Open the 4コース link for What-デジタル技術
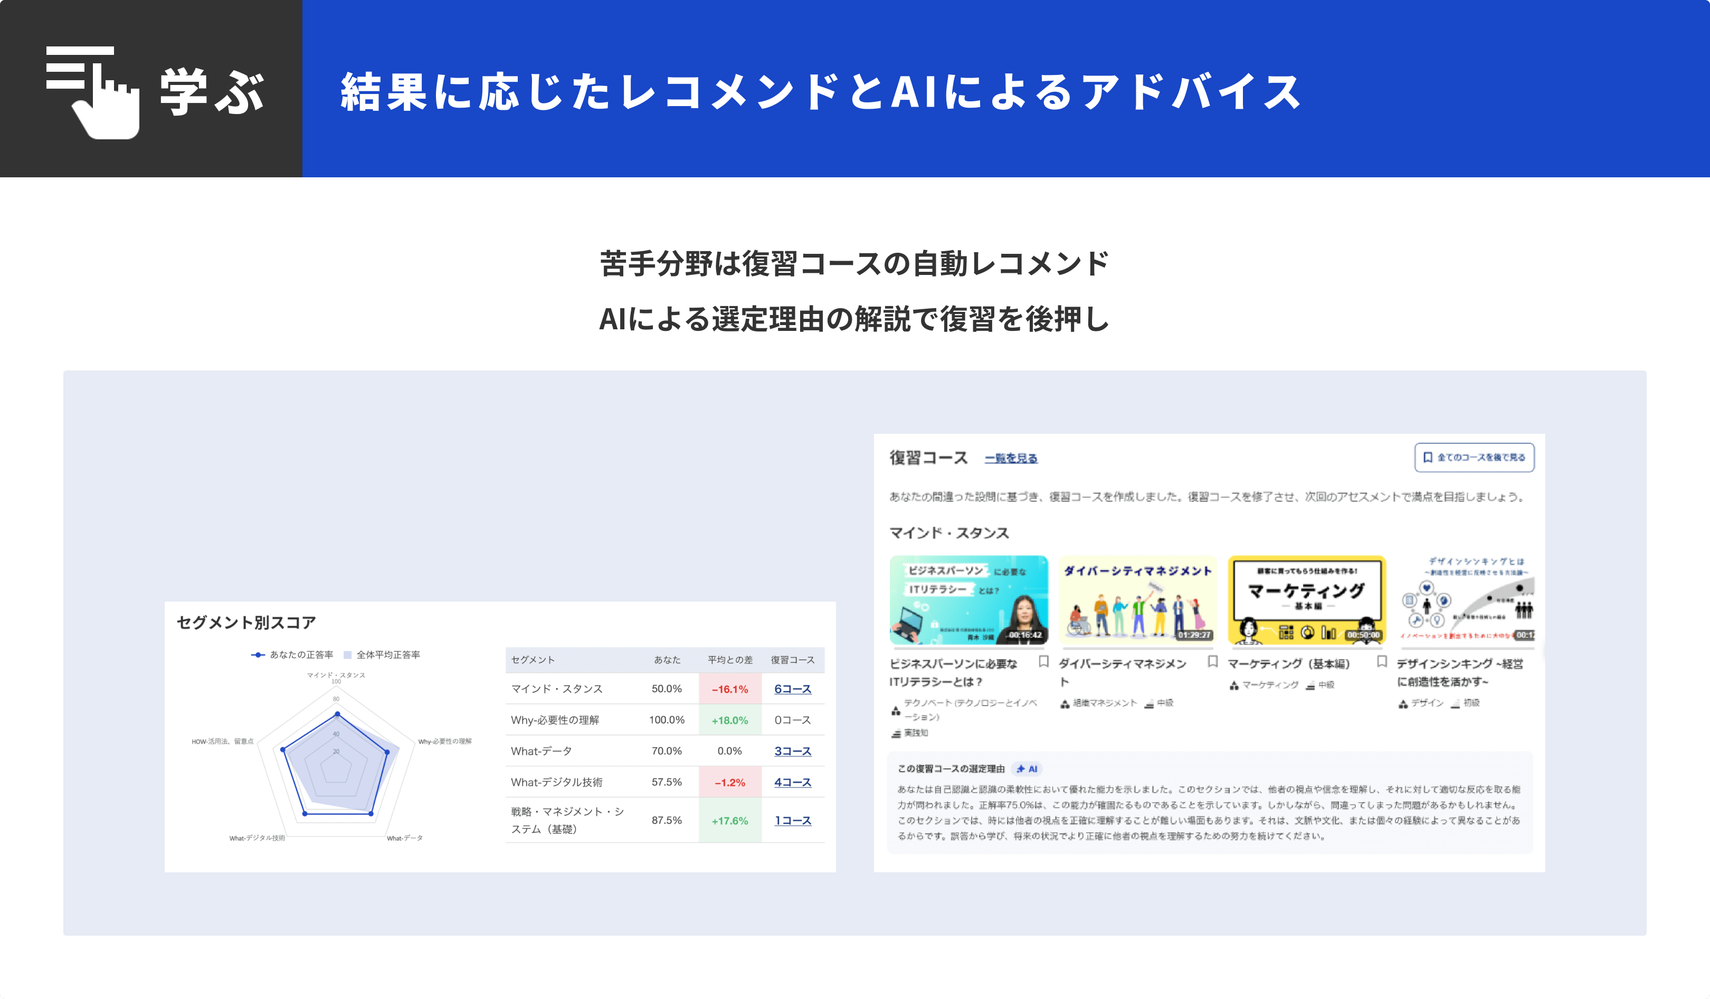Viewport: 1710px width, 999px height. click(x=793, y=783)
